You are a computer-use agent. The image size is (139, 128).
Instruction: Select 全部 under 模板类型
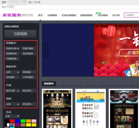(x=12, y=72)
